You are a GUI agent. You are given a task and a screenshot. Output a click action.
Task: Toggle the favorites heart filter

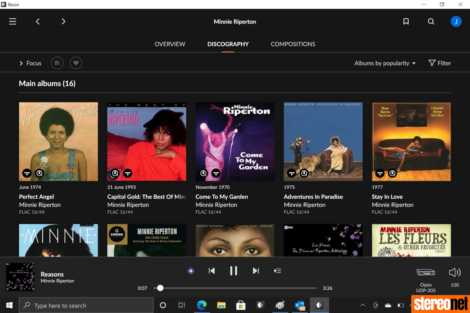[x=76, y=63]
